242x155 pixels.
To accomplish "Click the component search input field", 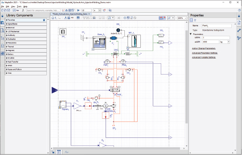I will click(x=43, y=10).
